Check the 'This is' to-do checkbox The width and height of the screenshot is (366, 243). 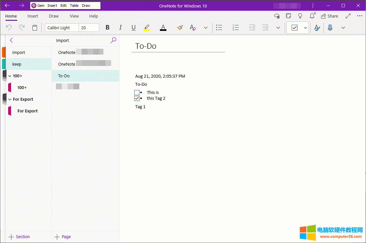click(x=137, y=93)
